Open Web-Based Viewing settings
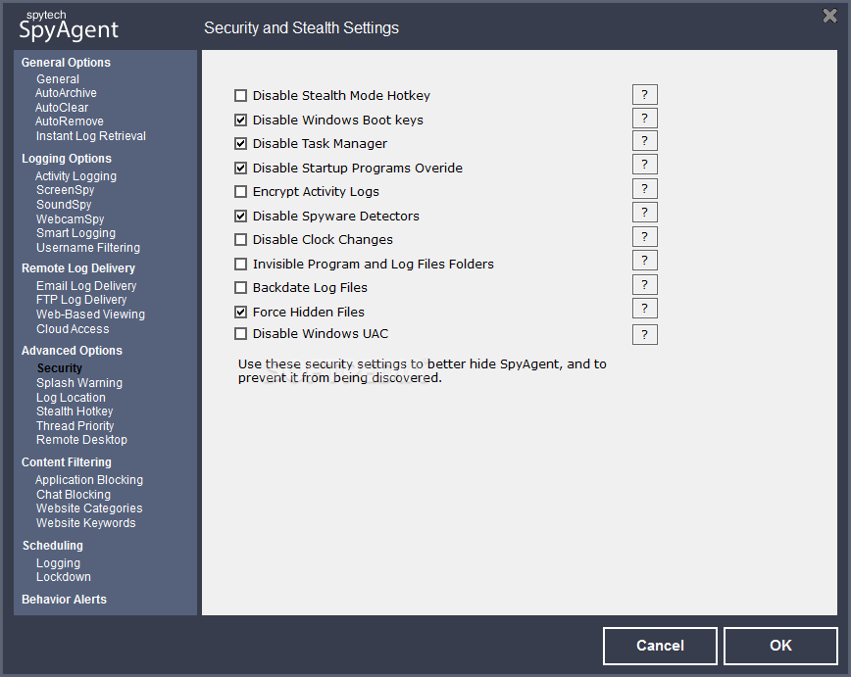851x677 pixels. [90, 314]
